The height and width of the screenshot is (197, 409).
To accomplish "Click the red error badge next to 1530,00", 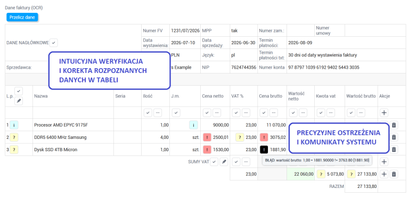I will pos(207,150).
